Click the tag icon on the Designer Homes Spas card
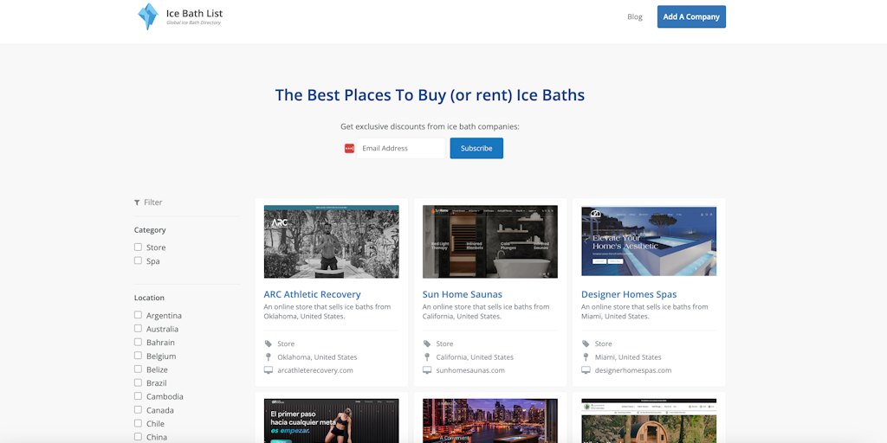Viewport: 887px width, 443px height. (x=586, y=343)
